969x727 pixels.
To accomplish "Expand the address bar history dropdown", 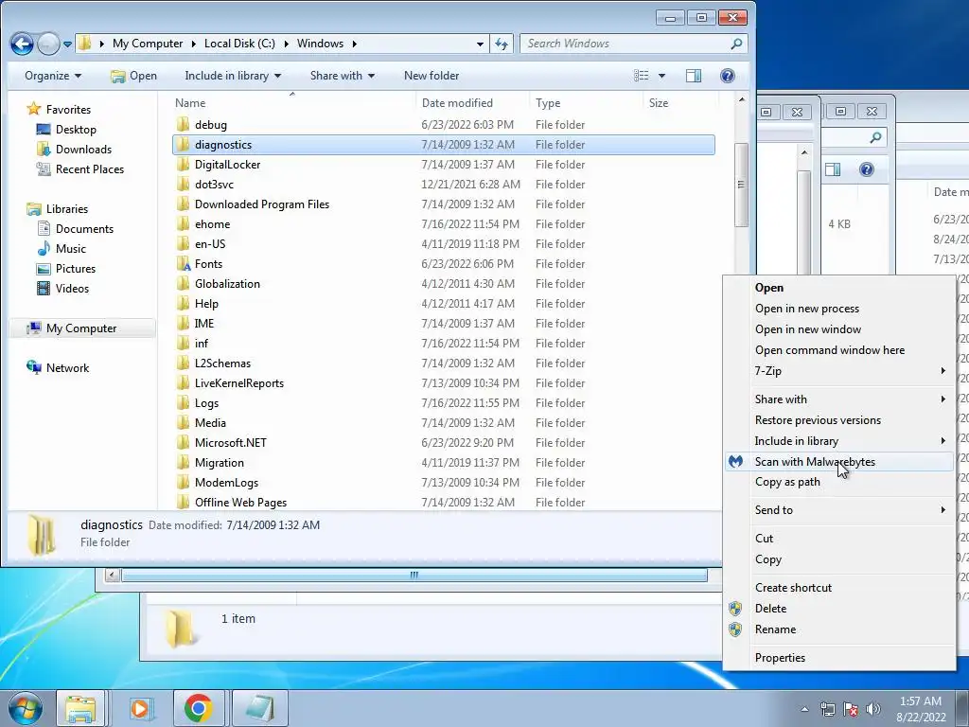I will pyautogui.click(x=480, y=44).
